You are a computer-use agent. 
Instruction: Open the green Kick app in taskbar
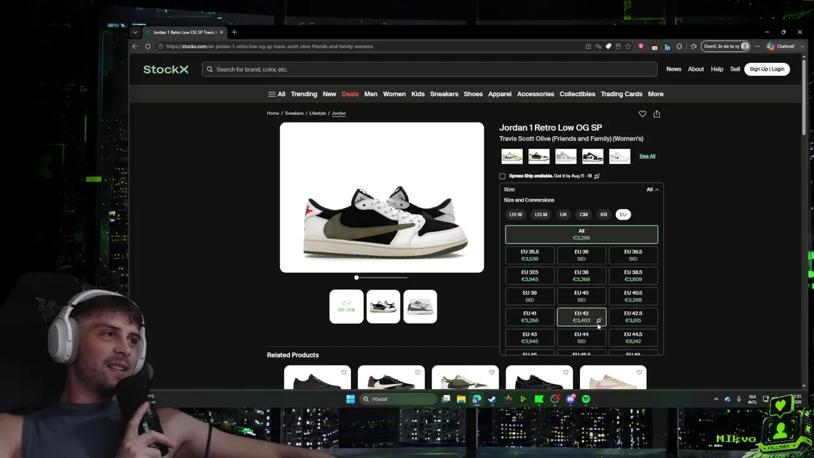tap(539, 399)
